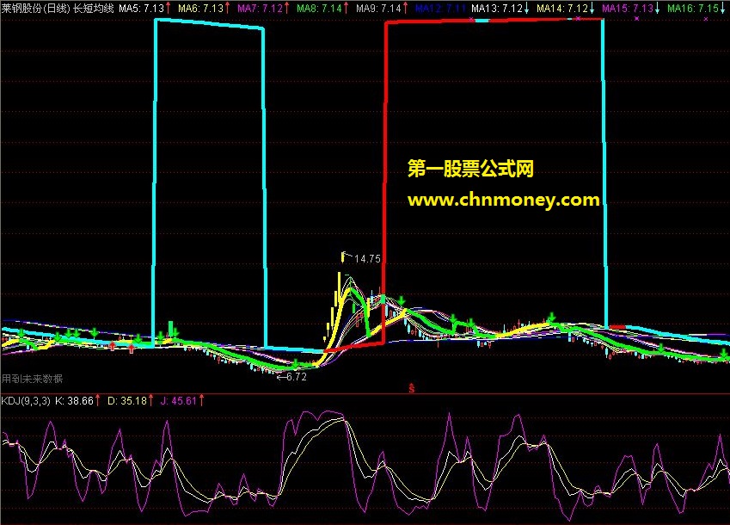Click the red S marker on the time axis
The image size is (730, 525).
[412, 387]
